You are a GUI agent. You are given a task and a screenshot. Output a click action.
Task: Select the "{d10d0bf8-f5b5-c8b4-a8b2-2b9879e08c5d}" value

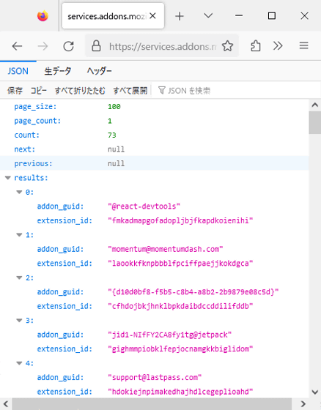click(193, 292)
